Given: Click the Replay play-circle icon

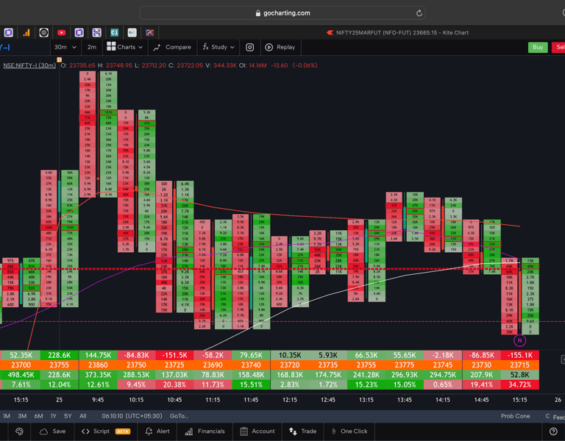Looking at the screenshot, I should (269, 47).
